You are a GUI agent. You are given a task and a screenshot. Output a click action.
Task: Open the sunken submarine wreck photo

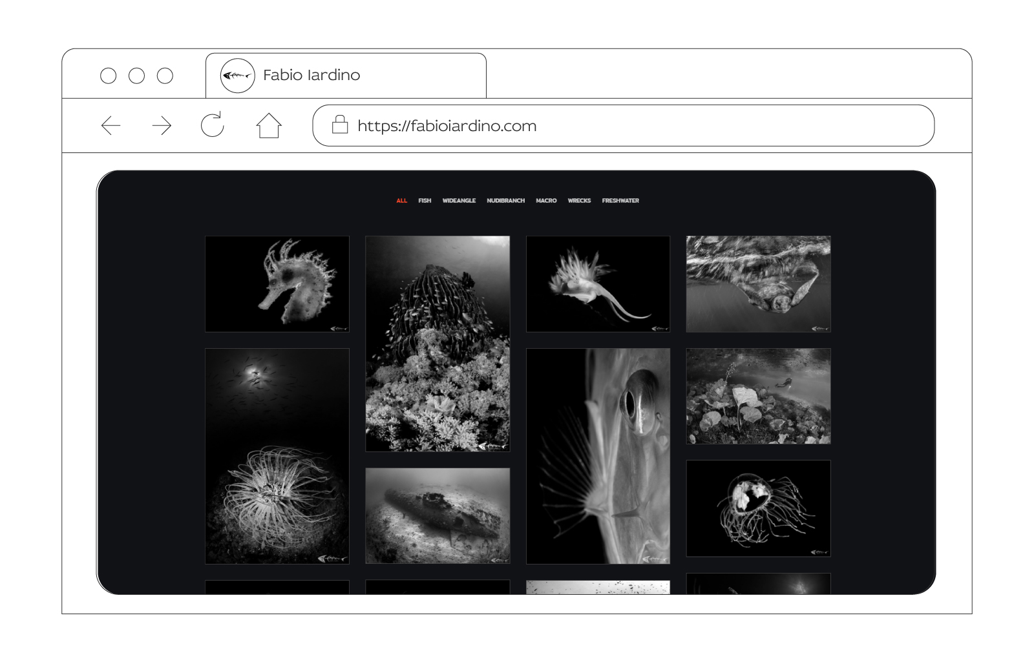point(438,515)
